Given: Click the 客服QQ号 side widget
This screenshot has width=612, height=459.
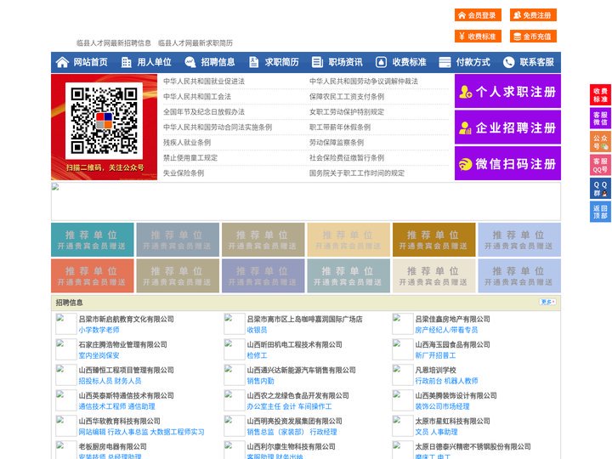Looking at the screenshot, I should click(x=600, y=166).
